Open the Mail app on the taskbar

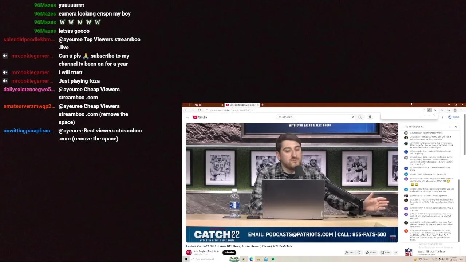coord(266,259)
